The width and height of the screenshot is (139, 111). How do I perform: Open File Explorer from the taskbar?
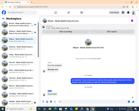[x=50, y=109]
